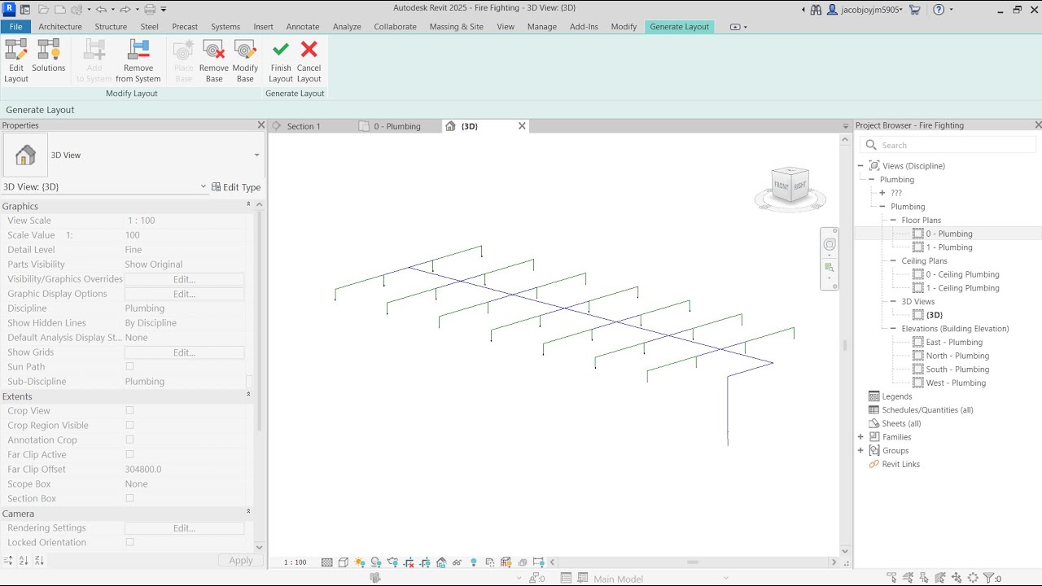This screenshot has width=1042, height=586.
Task: Select Remove from System tool
Action: [x=138, y=61]
